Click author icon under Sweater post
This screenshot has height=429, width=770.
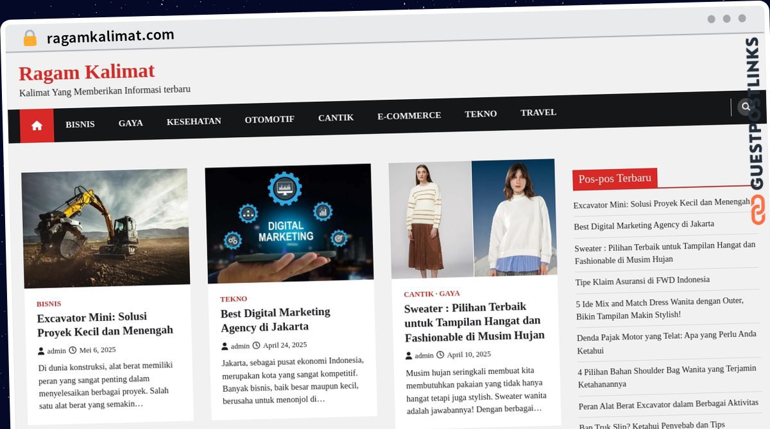tap(409, 356)
